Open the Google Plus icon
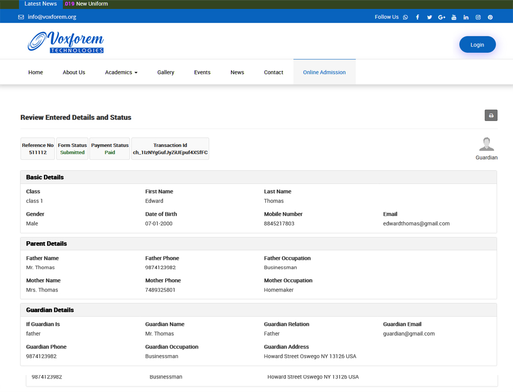Screen dimensions: 513x392 coord(442,17)
